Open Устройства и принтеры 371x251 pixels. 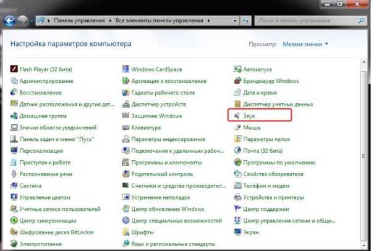(269, 197)
